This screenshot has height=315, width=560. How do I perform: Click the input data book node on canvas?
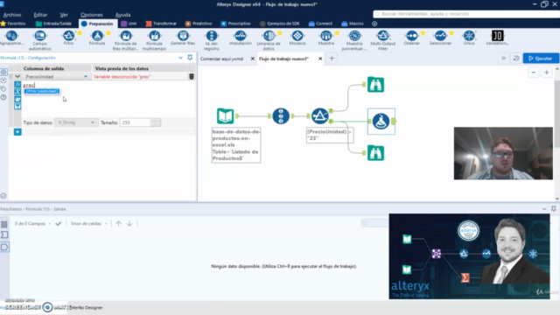226,116
